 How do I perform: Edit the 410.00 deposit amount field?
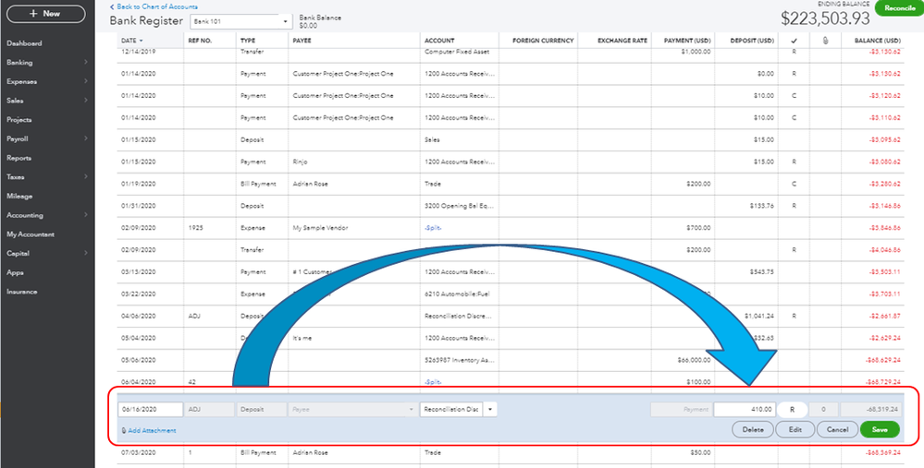(x=745, y=409)
